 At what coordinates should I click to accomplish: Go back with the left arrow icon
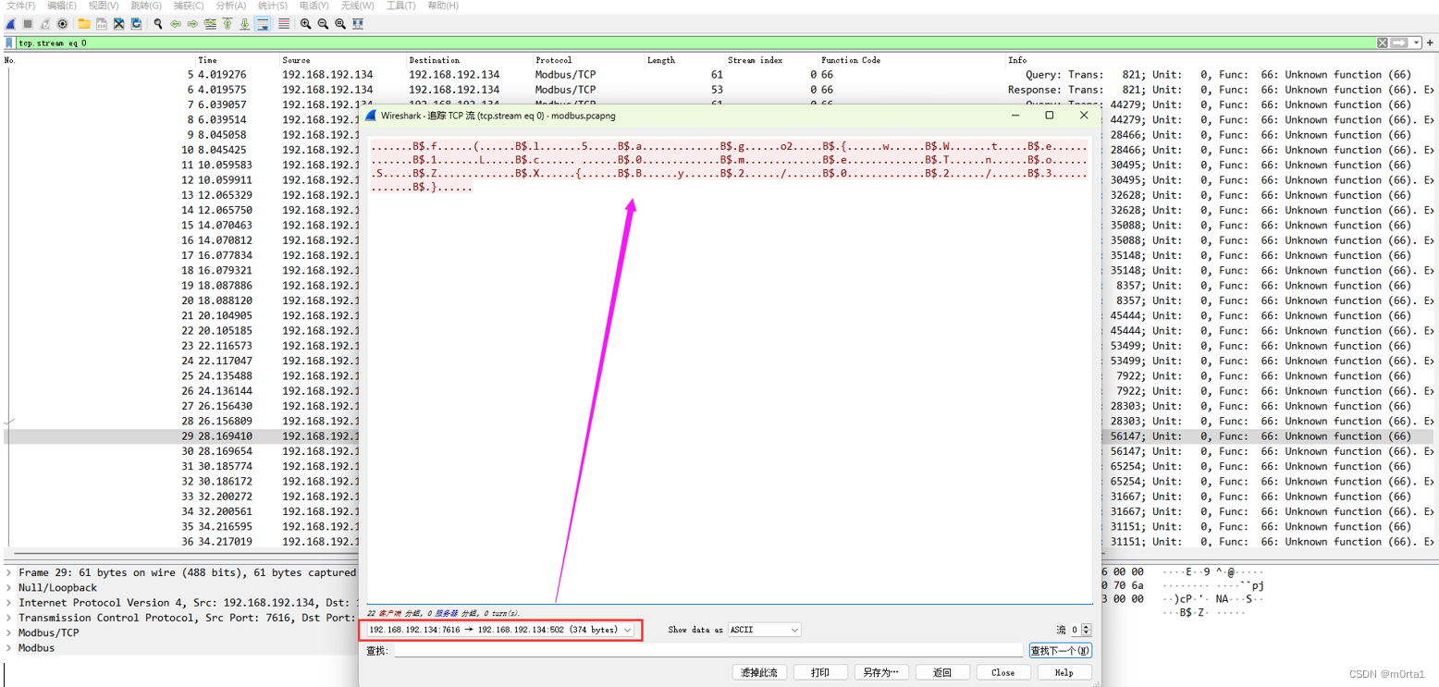pyautogui.click(x=175, y=24)
